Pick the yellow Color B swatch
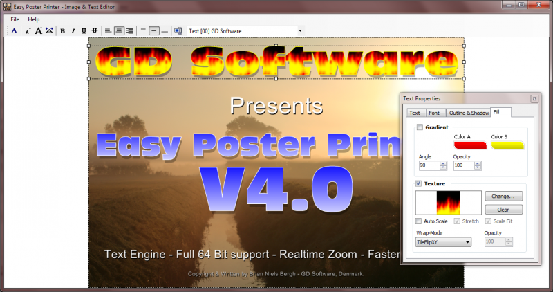Screen dimensions: 553x292 coord(507,145)
